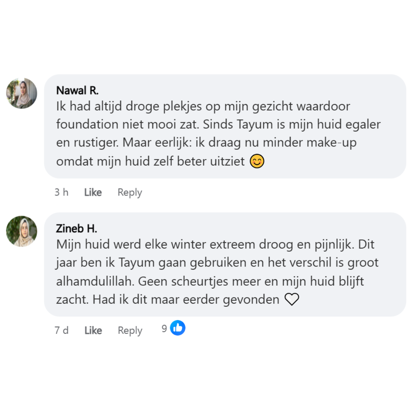
Task: Open the Zineb H. profile name link
Action: tap(76, 228)
